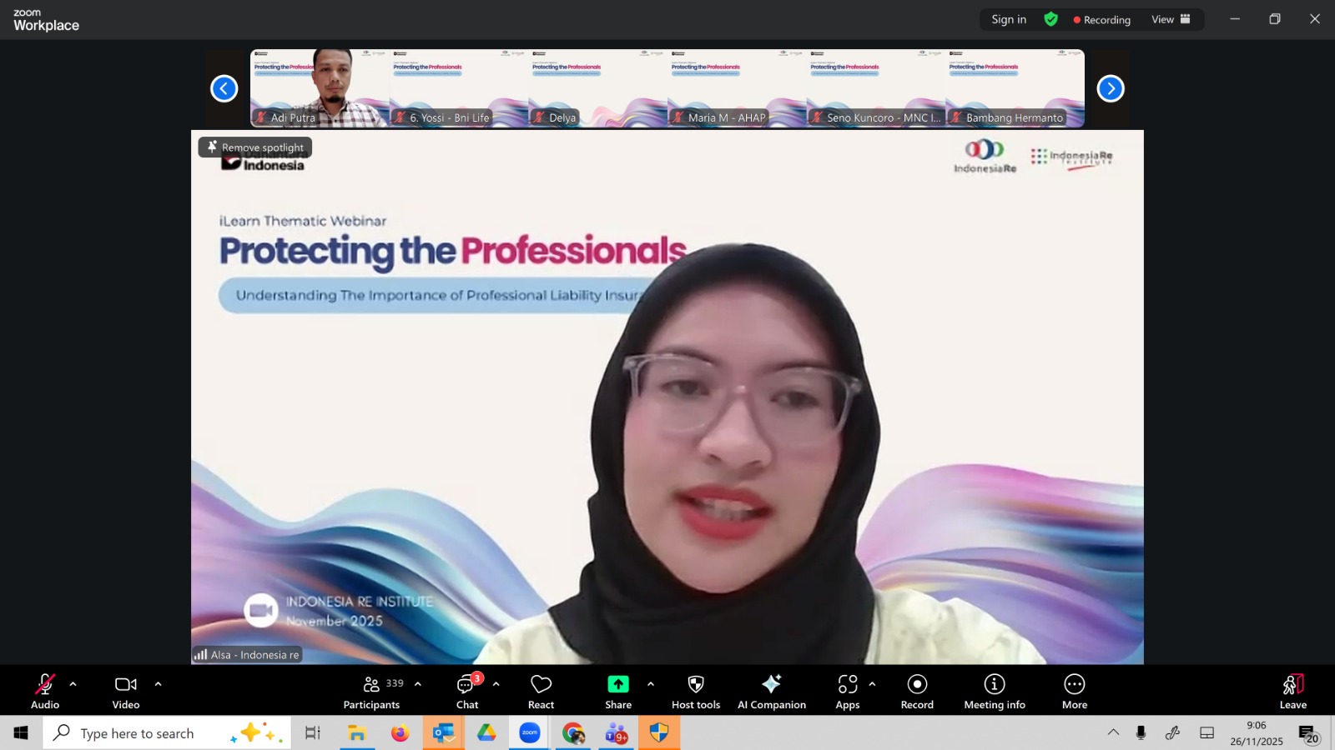Click Sign in at the top
Image resolution: width=1335 pixels, height=750 pixels.
[x=1009, y=19]
